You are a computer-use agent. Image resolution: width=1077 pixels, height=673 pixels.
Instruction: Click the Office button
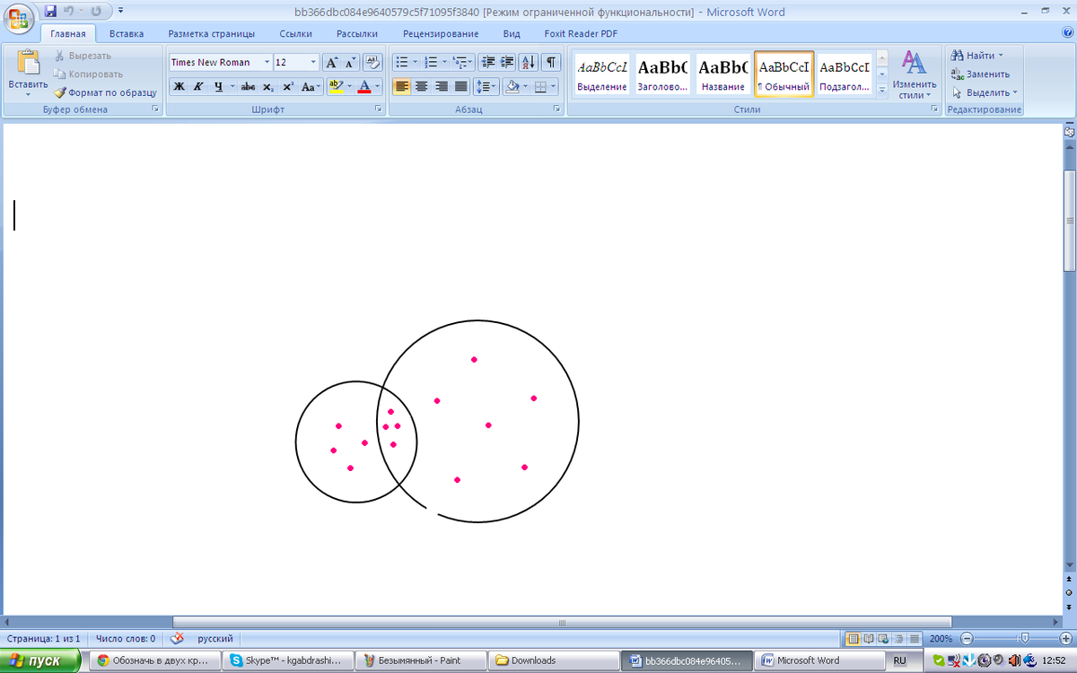[x=20, y=18]
